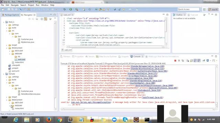Switch to the Task List tab
This screenshot has height=123, width=220.
[x=193, y=15]
